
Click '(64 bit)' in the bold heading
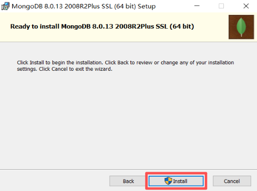pos(182,27)
